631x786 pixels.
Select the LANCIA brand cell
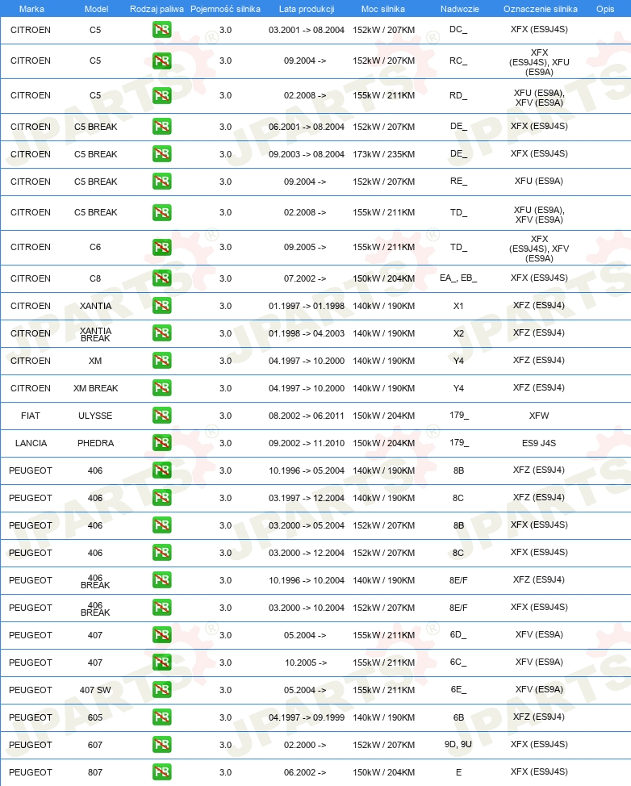point(31,443)
